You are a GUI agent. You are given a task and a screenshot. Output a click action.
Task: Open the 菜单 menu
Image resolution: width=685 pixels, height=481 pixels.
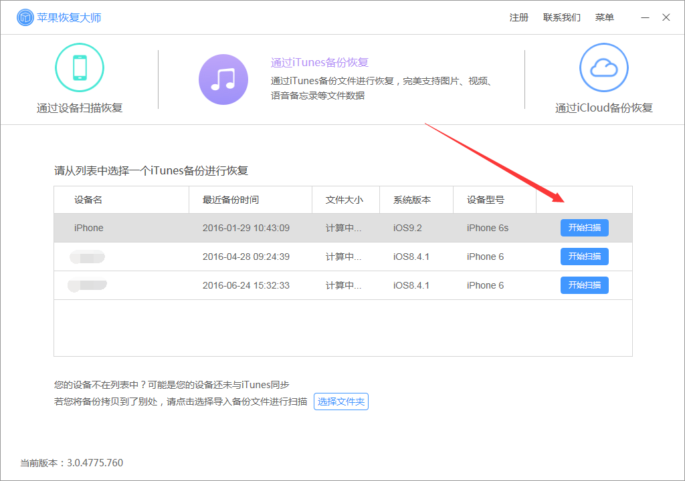point(605,17)
